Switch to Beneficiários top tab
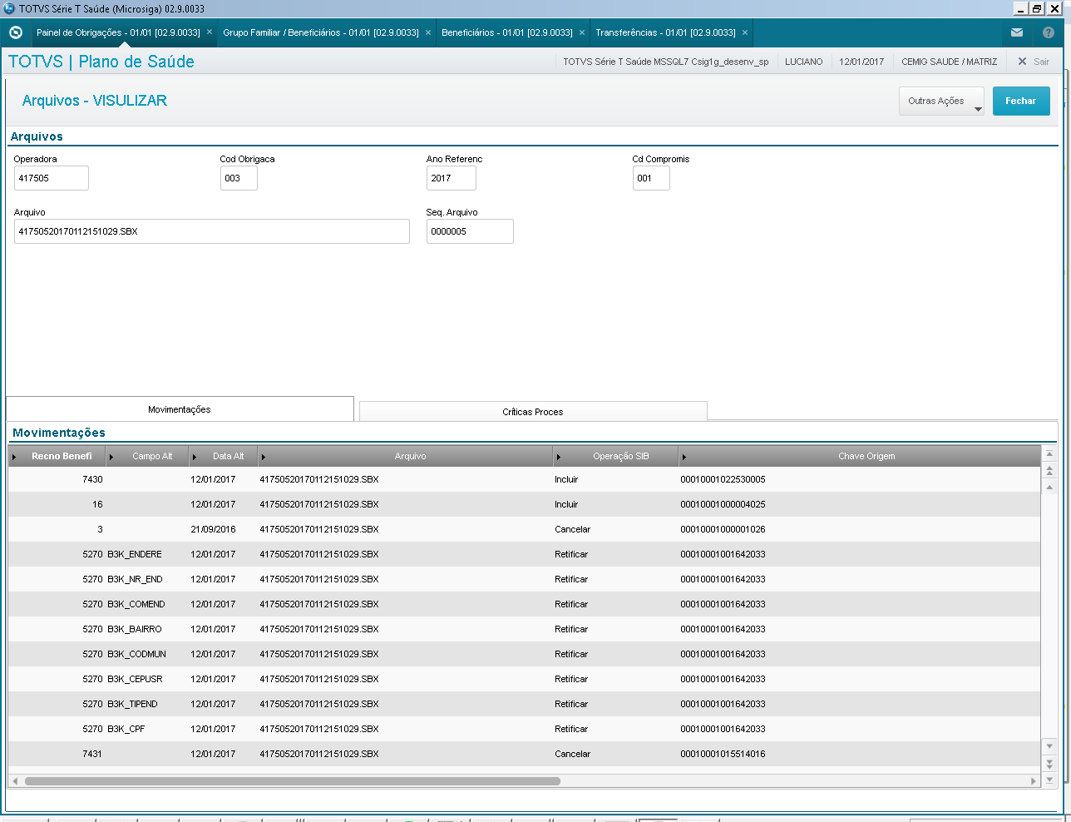The width and height of the screenshot is (1071, 822). [507, 32]
